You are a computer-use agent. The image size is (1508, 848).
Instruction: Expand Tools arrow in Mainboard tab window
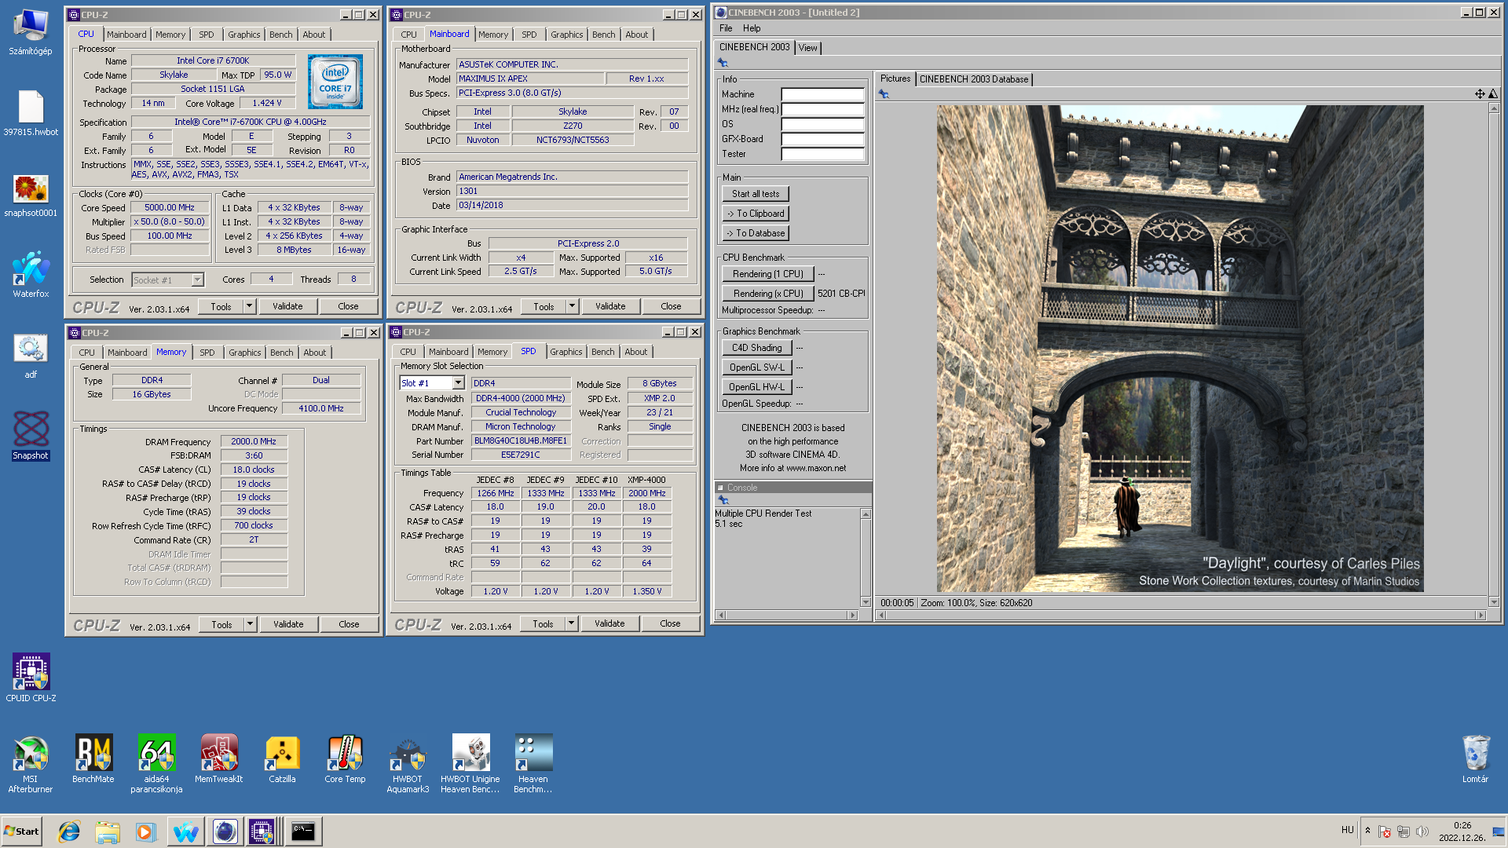tap(573, 306)
